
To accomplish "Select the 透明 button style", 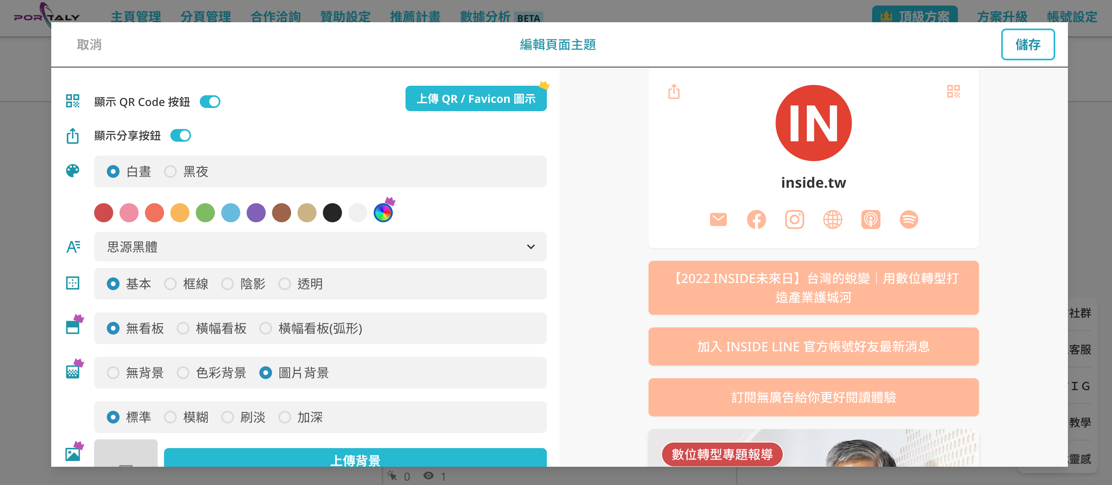I will (301, 284).
